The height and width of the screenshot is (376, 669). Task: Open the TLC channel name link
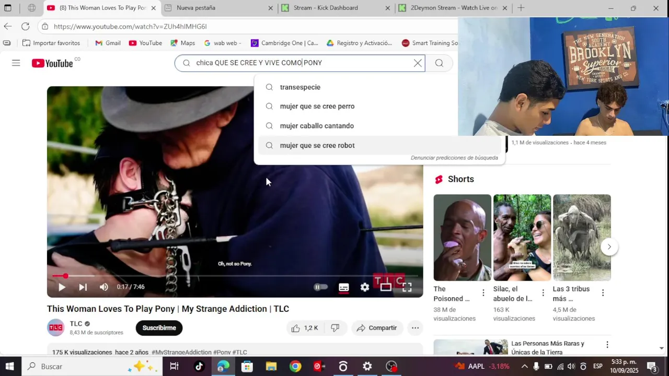[x=76, y=324]
